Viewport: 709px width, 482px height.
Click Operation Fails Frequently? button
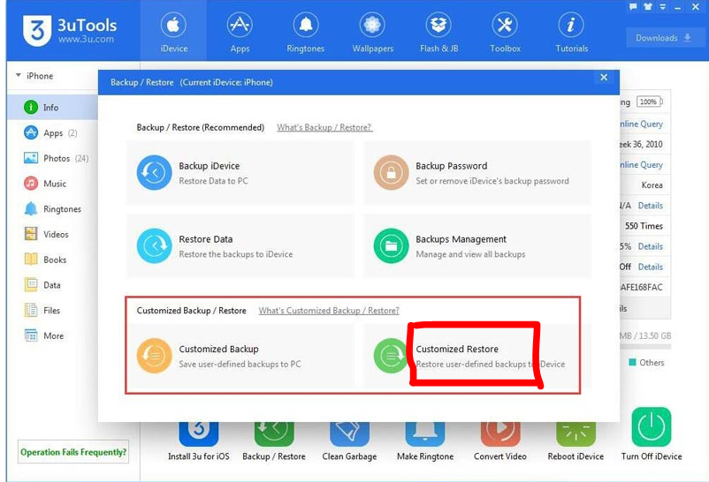coord(73,452)
